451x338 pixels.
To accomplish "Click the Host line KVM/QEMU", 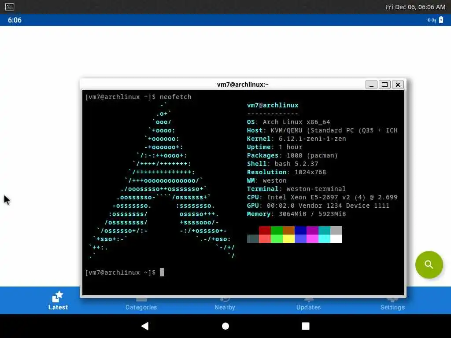I will (x=322, y=130).
